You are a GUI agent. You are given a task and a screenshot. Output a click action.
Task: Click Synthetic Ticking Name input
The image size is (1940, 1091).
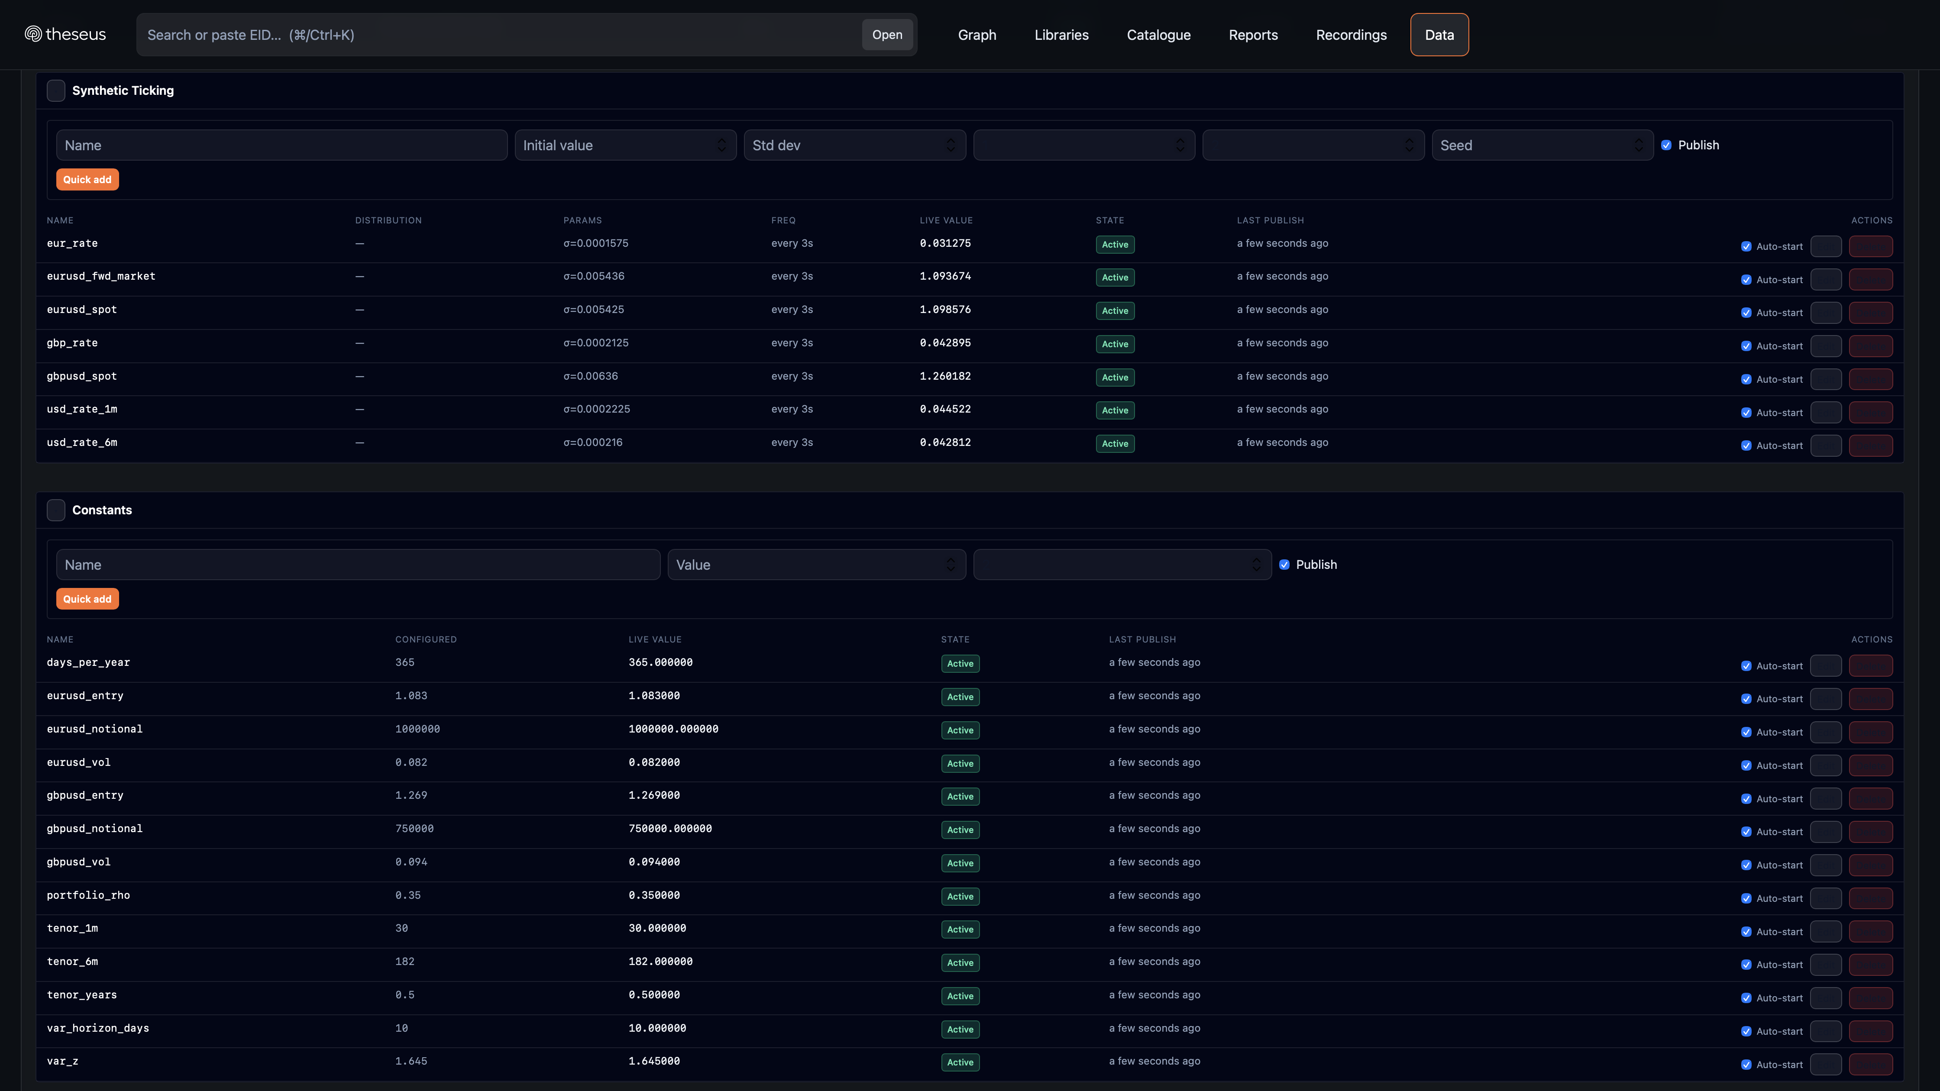point(281,145)
